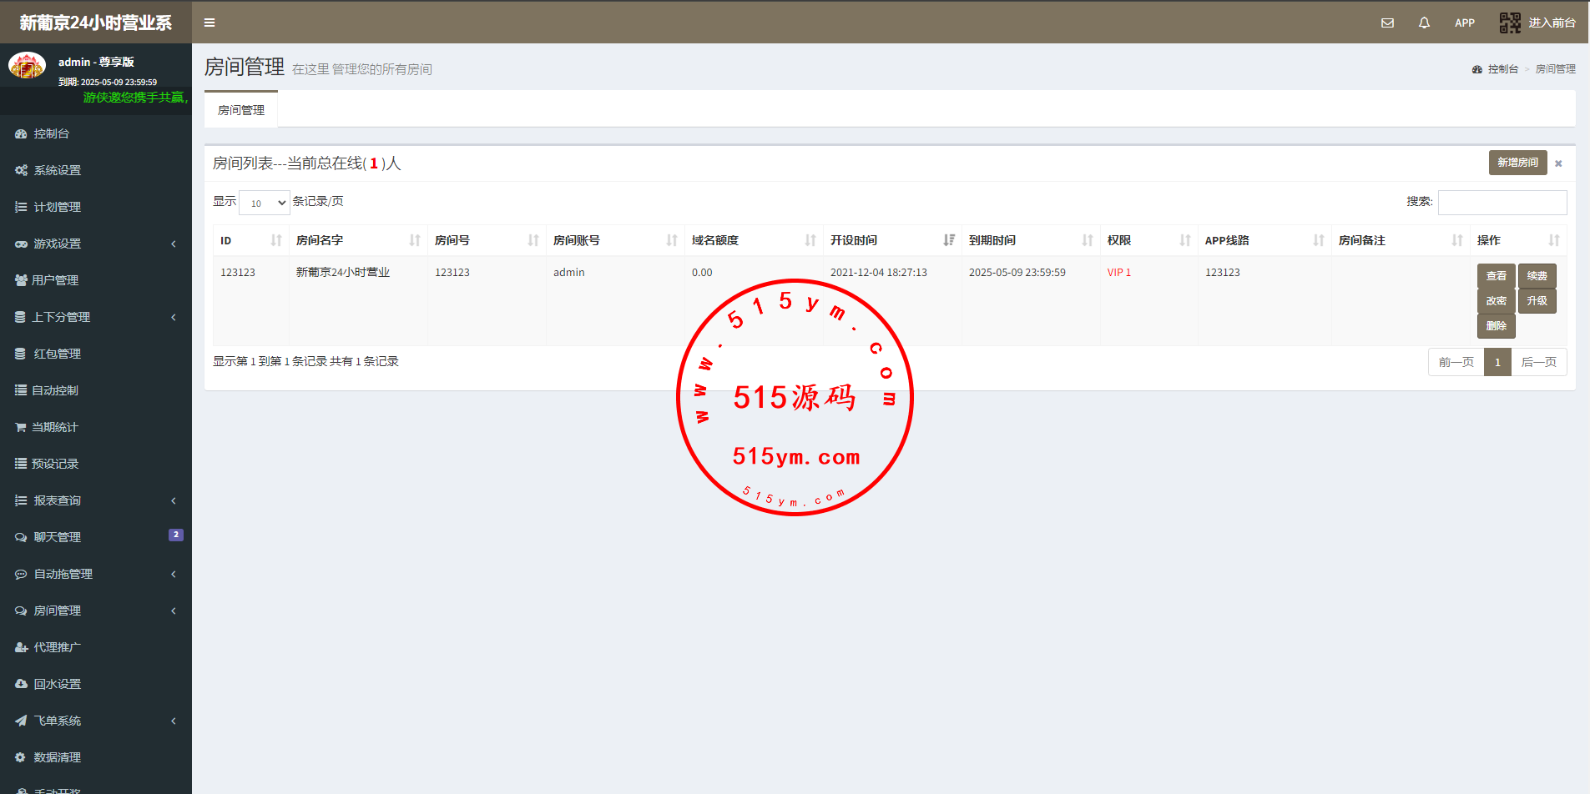
Task: Click the QR code icon in header
Action: (x=1509, y=23)
